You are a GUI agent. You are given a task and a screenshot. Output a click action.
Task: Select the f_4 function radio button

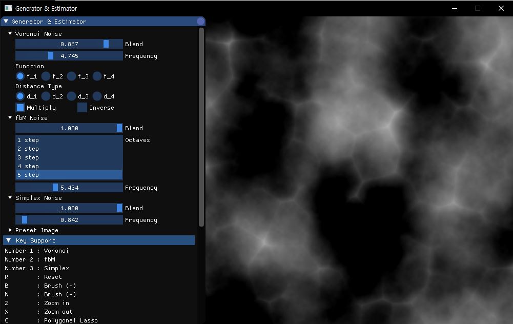pyautogui.click(x=97, y=76)
